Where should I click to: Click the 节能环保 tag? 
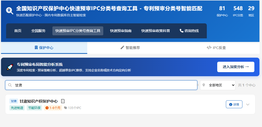[34, 108]
